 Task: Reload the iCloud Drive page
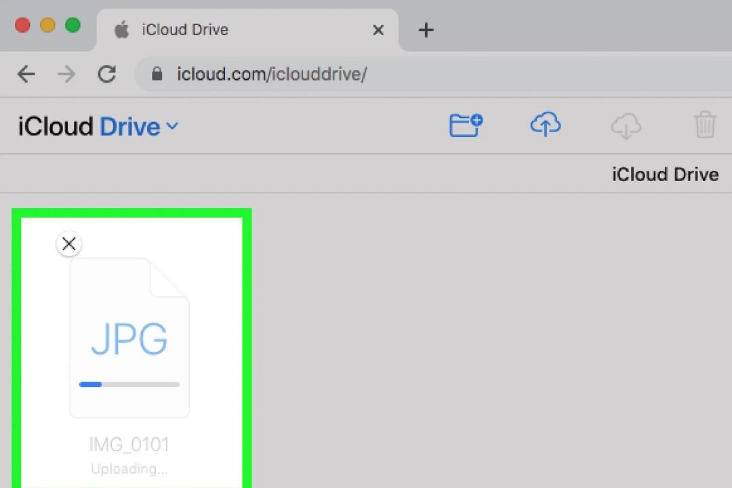tap(107, 74)
